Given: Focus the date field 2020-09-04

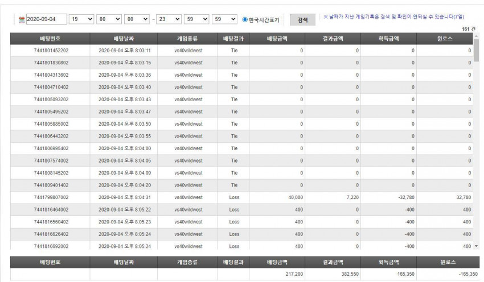Looking at the screenshot, I should tap(47, 19).
